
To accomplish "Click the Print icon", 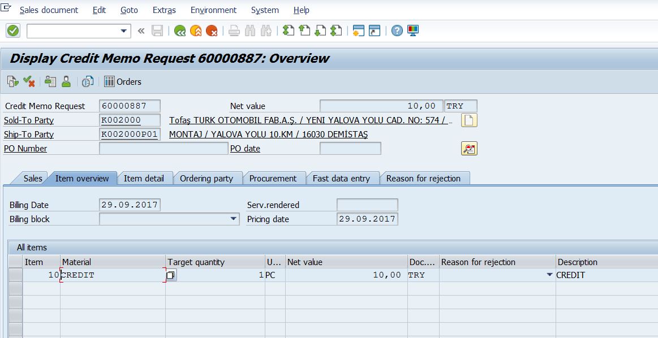I will tap(234, 31).
